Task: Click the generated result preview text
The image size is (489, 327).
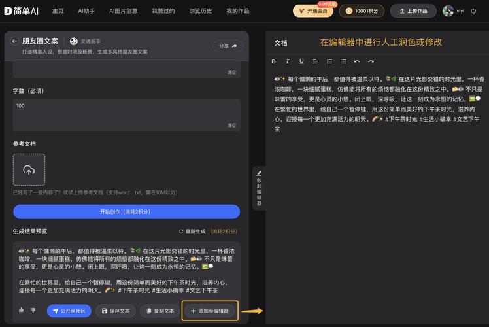Action: coord(127,271)
